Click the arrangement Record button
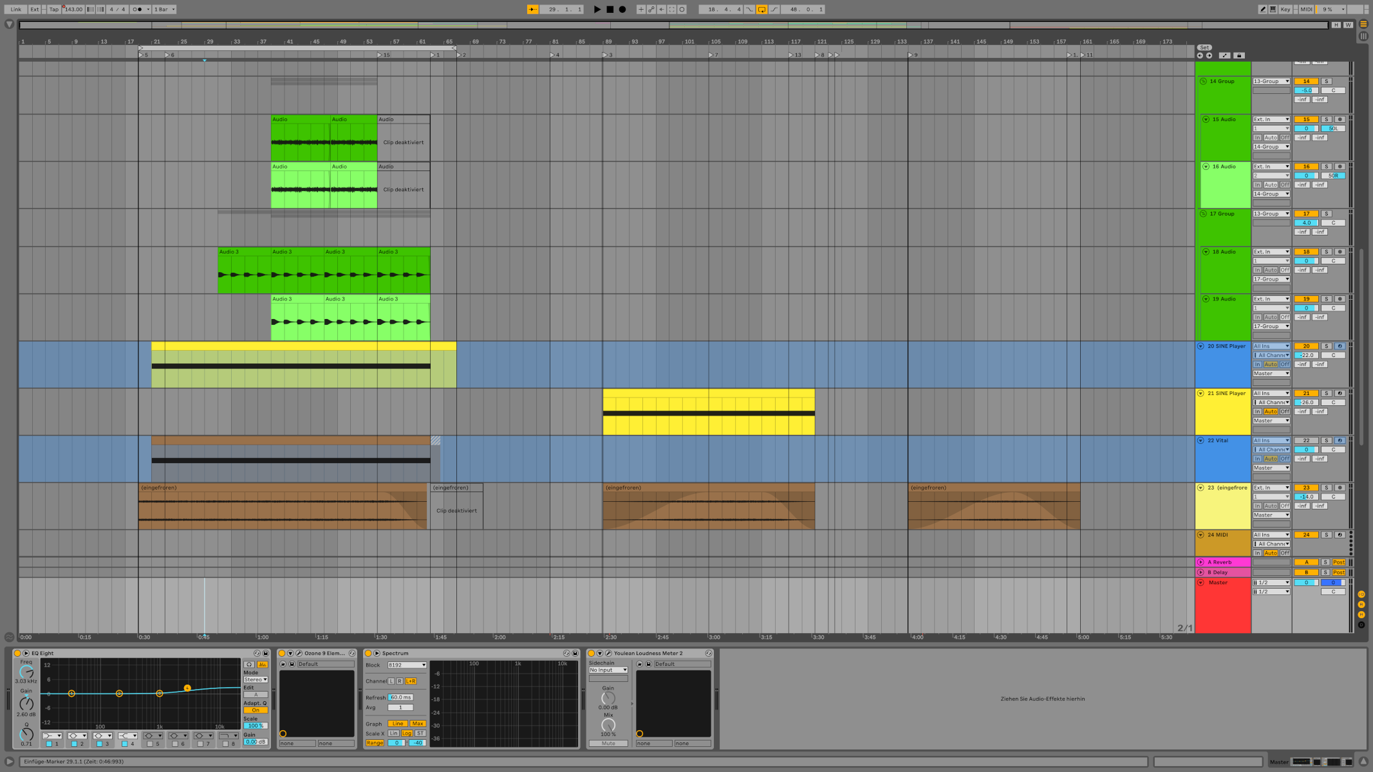1373x772 pixels. pyautogui.click(x=622, y=9)
